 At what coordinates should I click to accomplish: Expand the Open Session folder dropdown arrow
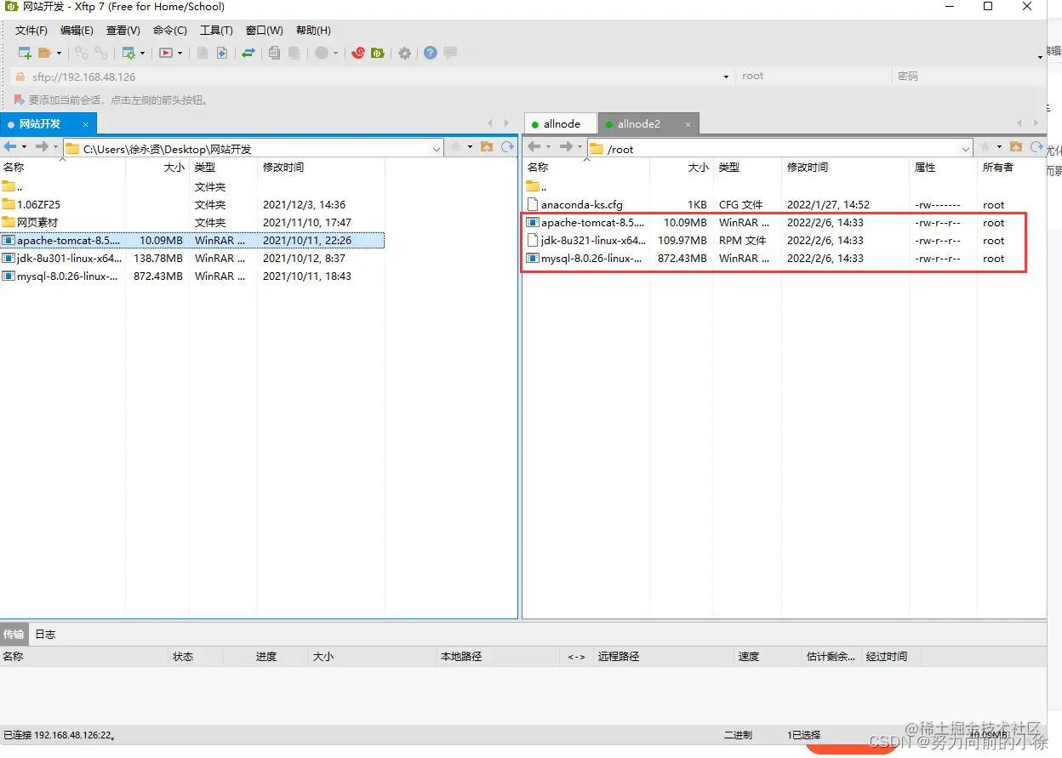coord(59,53)
